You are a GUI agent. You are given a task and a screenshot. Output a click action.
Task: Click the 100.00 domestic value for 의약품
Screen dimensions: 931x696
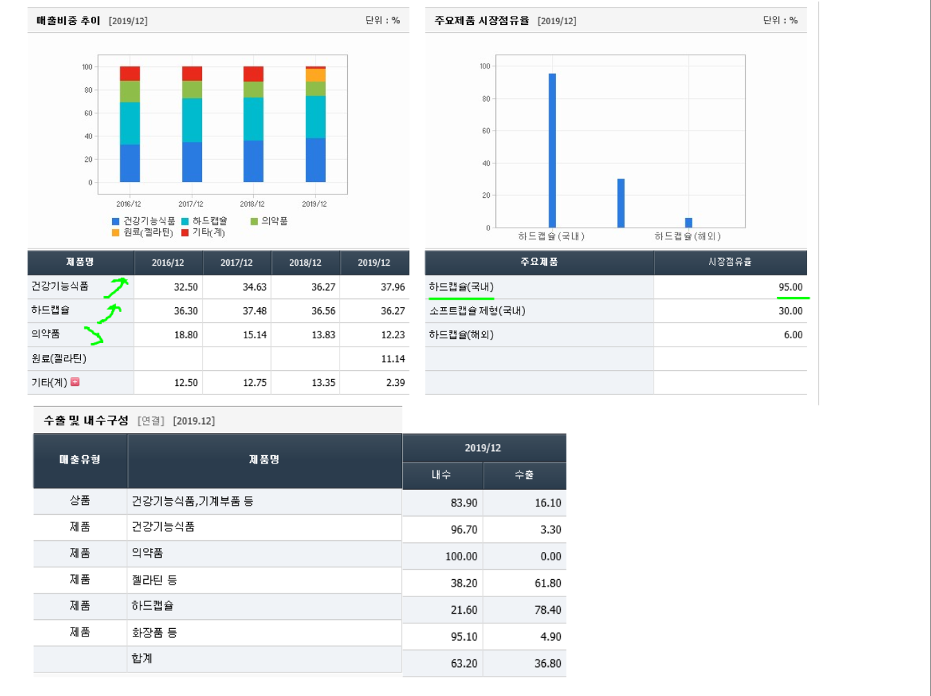(461, 556)
